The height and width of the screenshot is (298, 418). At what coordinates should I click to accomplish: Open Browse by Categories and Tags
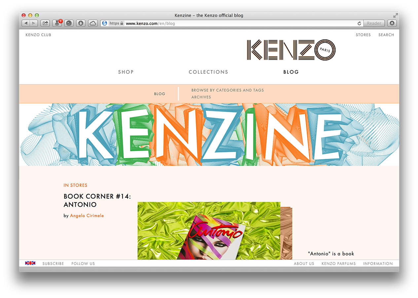coord(228,90)
